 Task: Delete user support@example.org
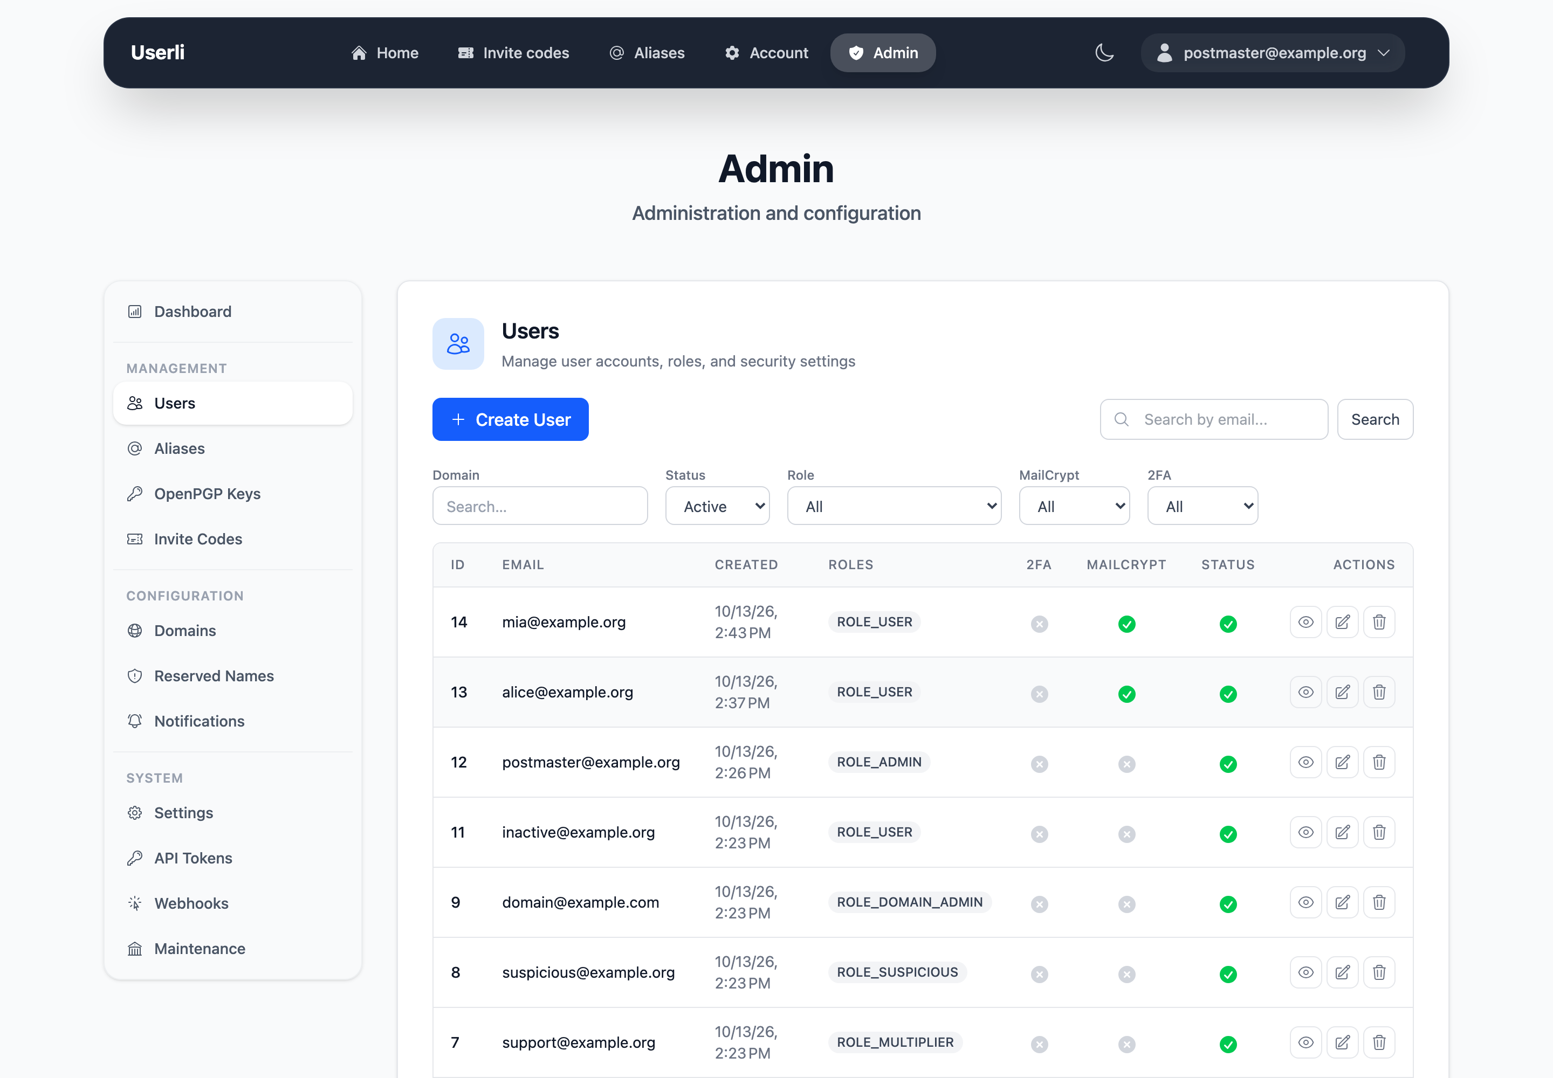(1379, 1043)
